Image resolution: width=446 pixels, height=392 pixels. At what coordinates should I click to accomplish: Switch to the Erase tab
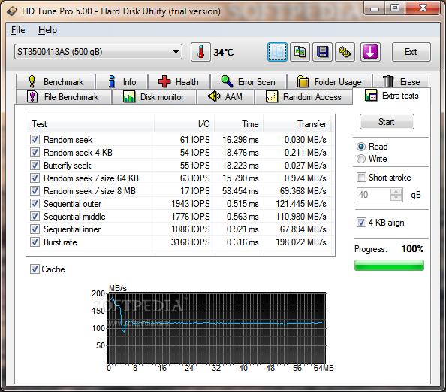pyautogui.click(x=401, y=82)
